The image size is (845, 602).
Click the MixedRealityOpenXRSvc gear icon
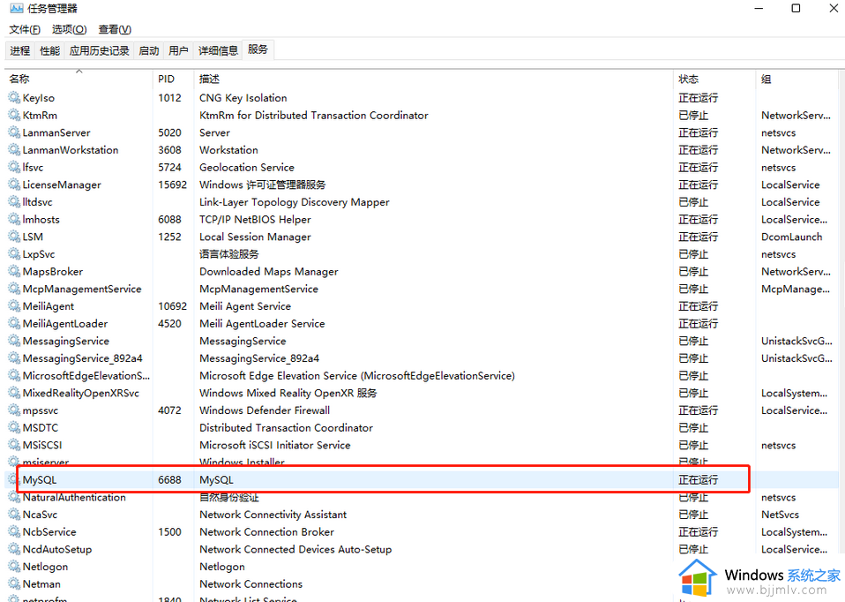click(x=14, y=393)
